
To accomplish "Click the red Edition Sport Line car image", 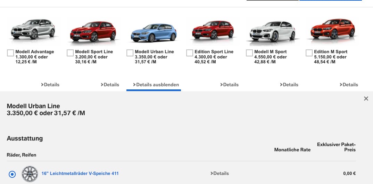I will [212, 31].
